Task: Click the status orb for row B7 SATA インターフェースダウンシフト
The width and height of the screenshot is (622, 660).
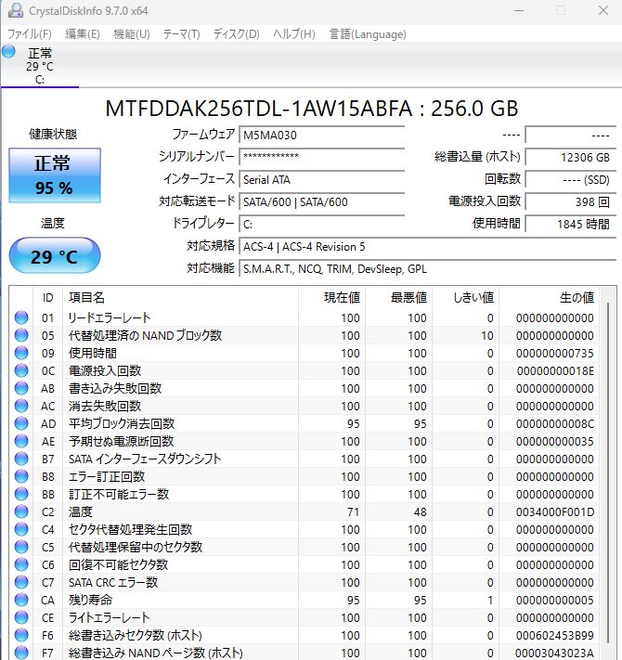Action: point(21,459)
